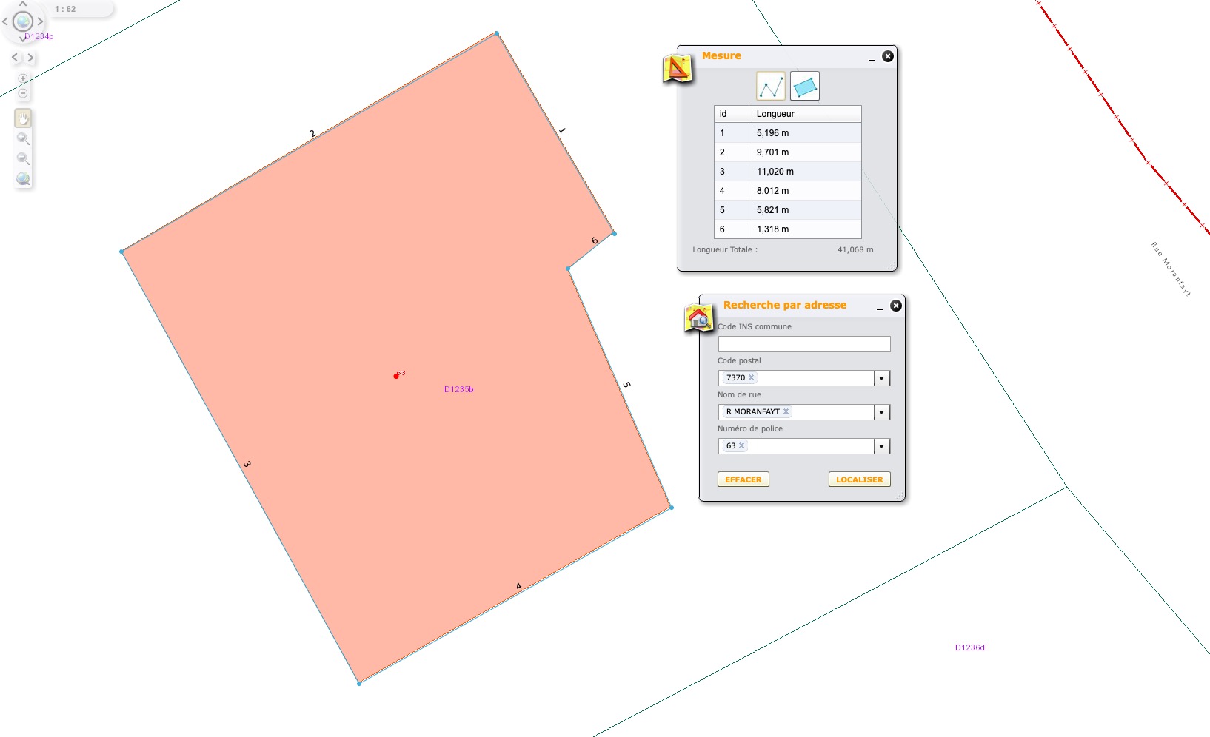Screen dimensions: 1210x737
Task: Select the zoom-in magnifier tool
Action: point(23,138)
